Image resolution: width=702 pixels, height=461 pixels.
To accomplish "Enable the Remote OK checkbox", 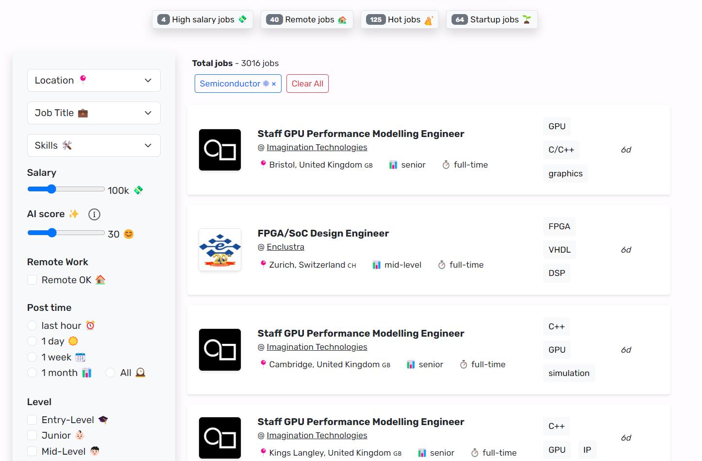I will 32,280.
